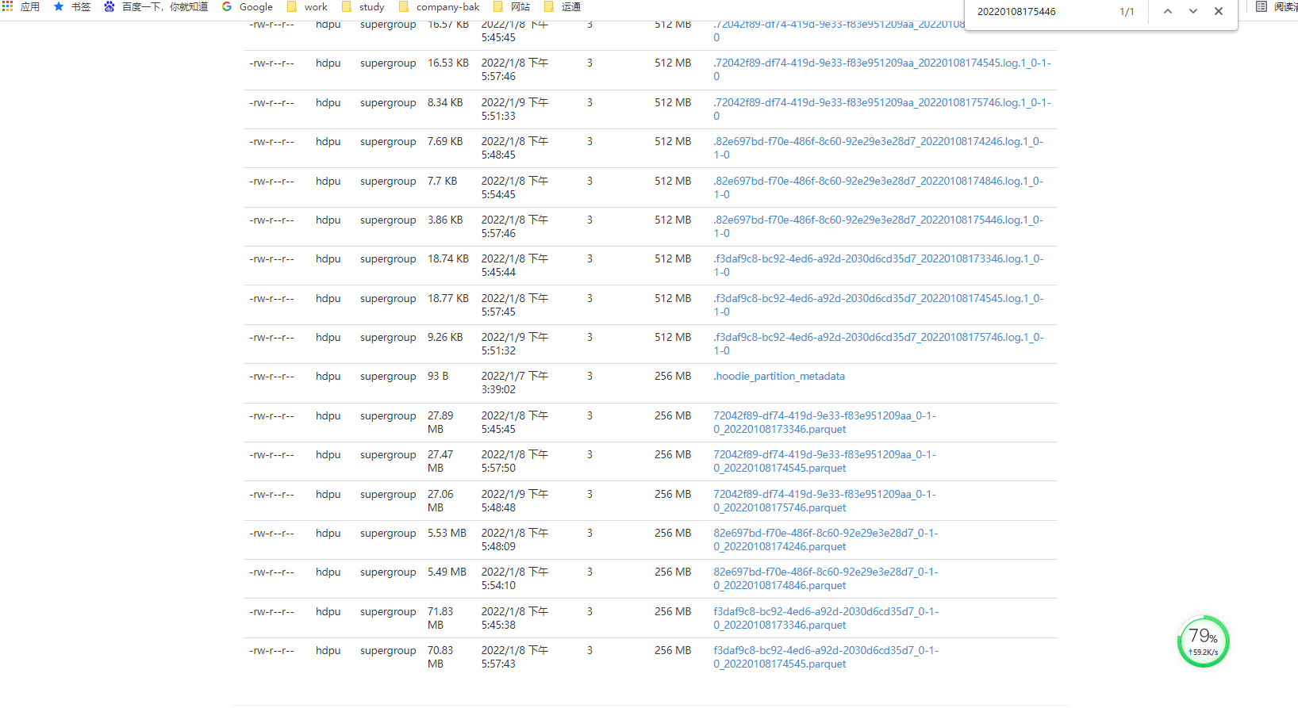The image size is (1298, 708).
Task: Go to next find result
Action: [1193, 11]
